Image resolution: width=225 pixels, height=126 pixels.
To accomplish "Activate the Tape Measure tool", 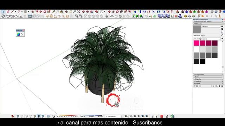I will point(54,12).
